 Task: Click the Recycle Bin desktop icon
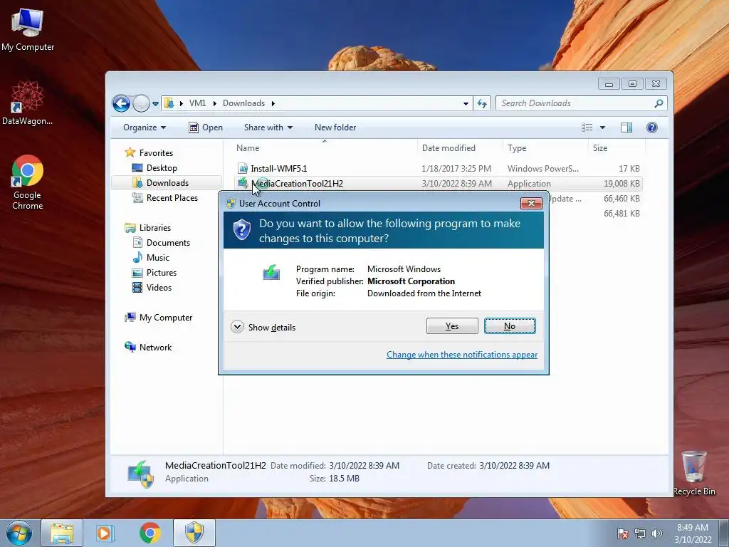693,473
